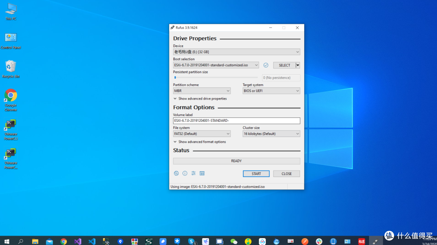Click the CLOSE button
The width and height of the screenshot is (437, 245).
(x=286, y=174)
